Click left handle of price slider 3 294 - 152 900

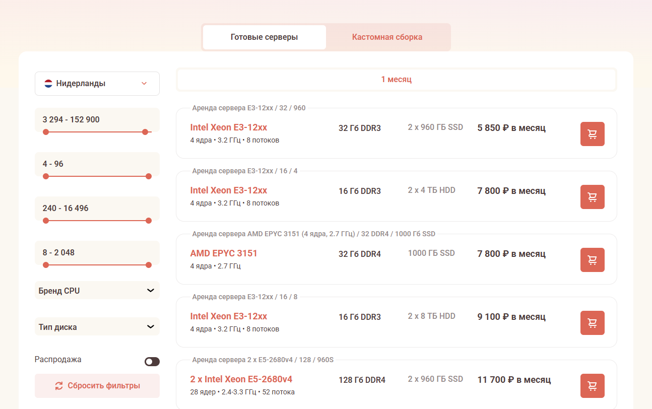point(46,132)
